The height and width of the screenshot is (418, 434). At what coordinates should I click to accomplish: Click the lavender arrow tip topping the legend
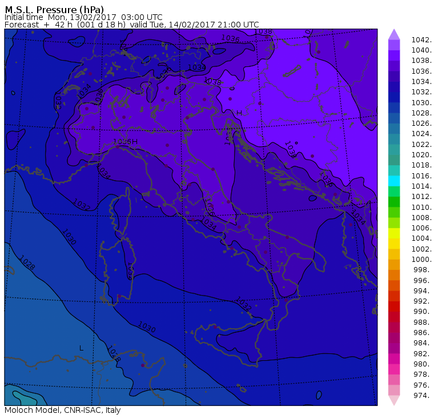[394, 34]
